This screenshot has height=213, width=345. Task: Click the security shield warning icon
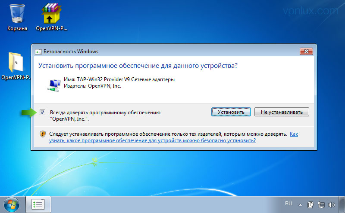(x=43, y=134)
